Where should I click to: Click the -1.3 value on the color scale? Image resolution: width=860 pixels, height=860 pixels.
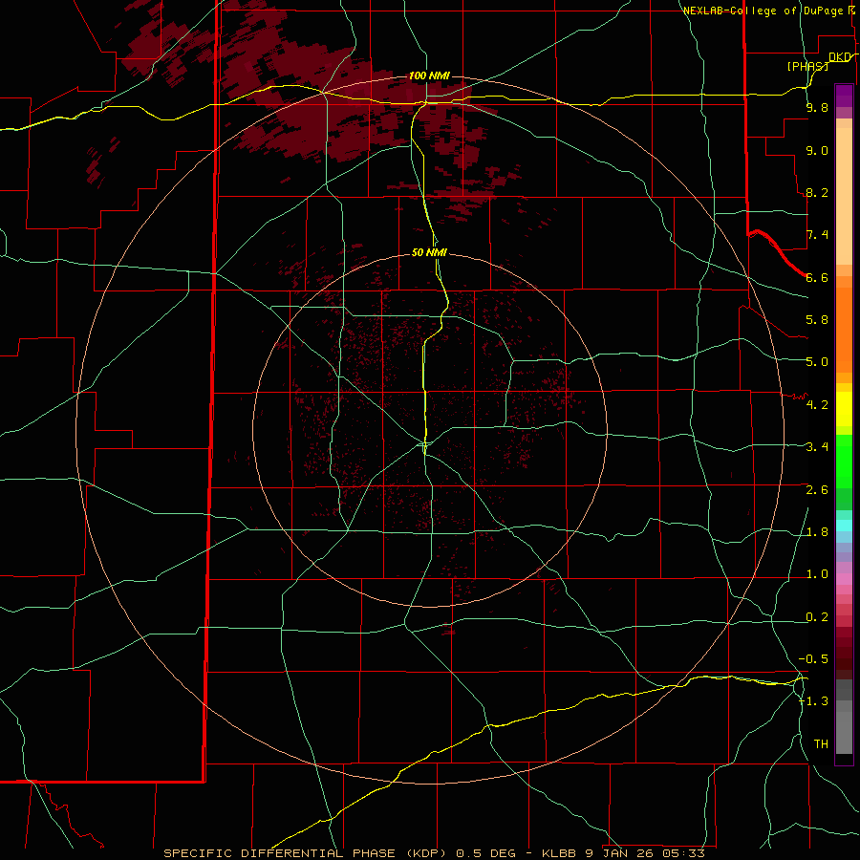tap(813, 701)
